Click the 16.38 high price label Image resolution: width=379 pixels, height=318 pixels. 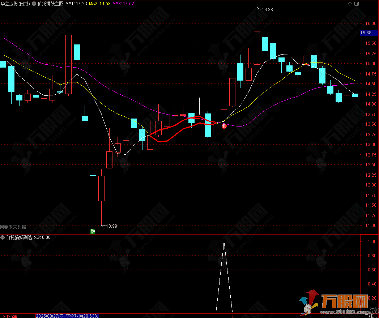[267, 10]
